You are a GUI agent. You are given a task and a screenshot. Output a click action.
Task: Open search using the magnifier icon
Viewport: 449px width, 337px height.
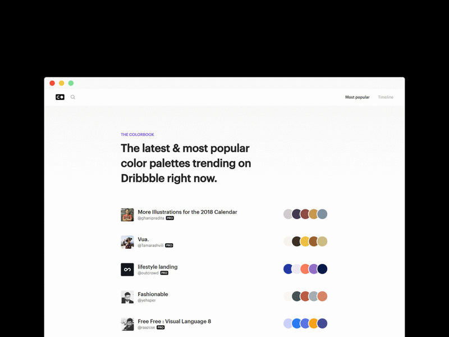72,97
